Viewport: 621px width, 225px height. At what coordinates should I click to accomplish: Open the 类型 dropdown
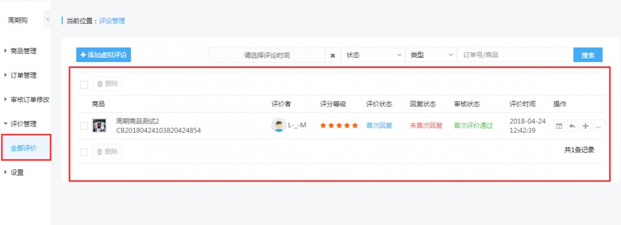point(431,55)
